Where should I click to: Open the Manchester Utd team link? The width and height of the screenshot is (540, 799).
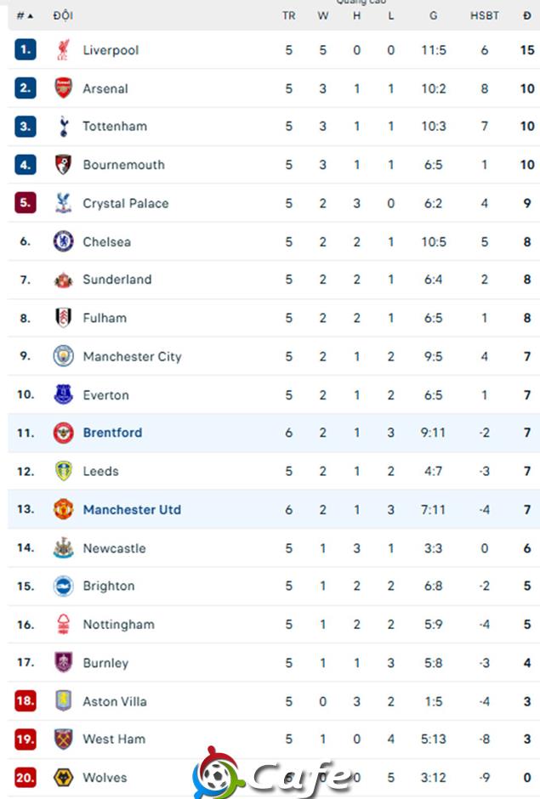(132, 509)
